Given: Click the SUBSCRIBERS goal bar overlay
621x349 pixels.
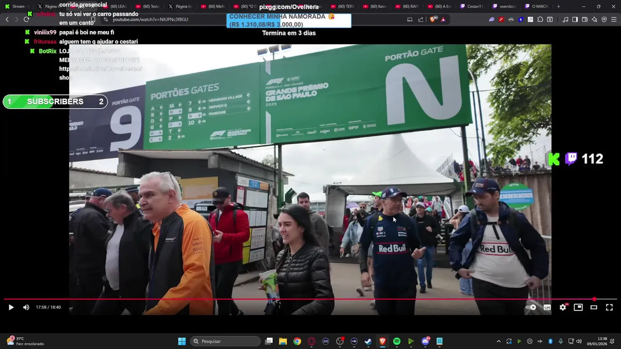Looking at the screenshot, I should point(55,102).
